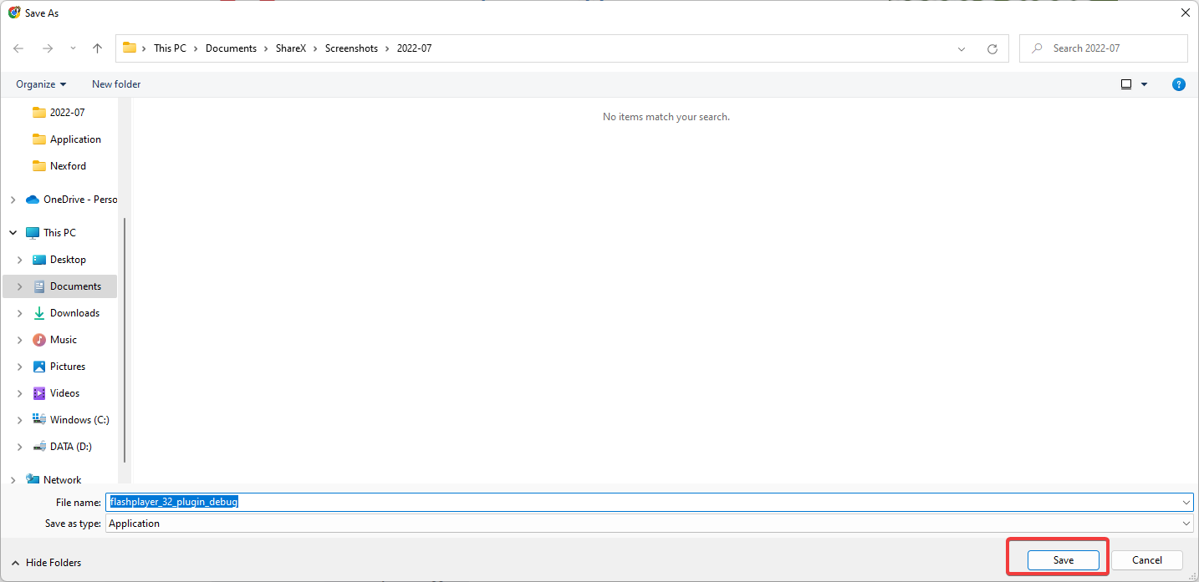This screenshot has width=1199, height=582.
Task: Expand the Music node
Action: click(19, 340)
